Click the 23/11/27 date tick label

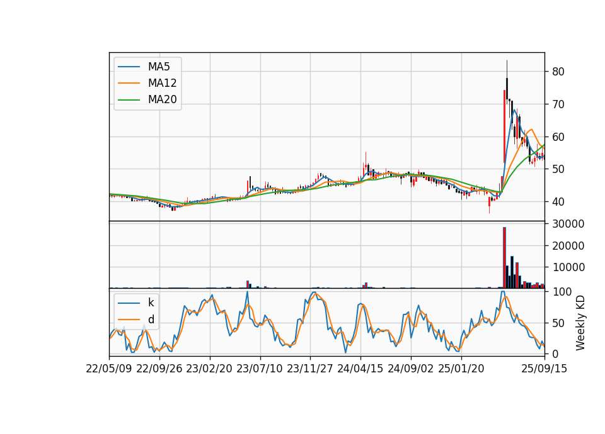310,369
